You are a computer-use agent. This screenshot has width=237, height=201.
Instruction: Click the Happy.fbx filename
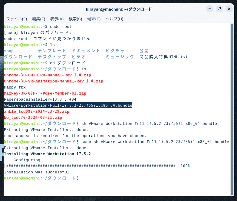click(x=15, y=87)
